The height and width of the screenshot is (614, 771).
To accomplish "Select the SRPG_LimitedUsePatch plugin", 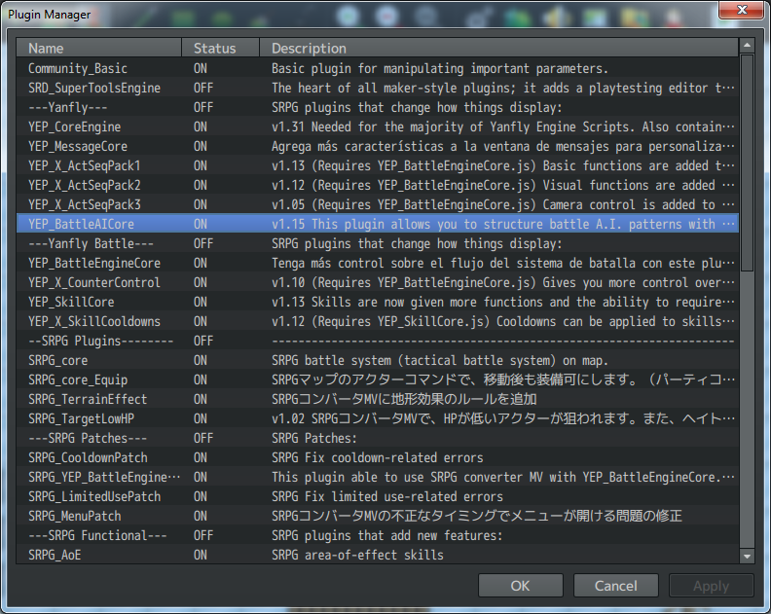I will point(378,496).
